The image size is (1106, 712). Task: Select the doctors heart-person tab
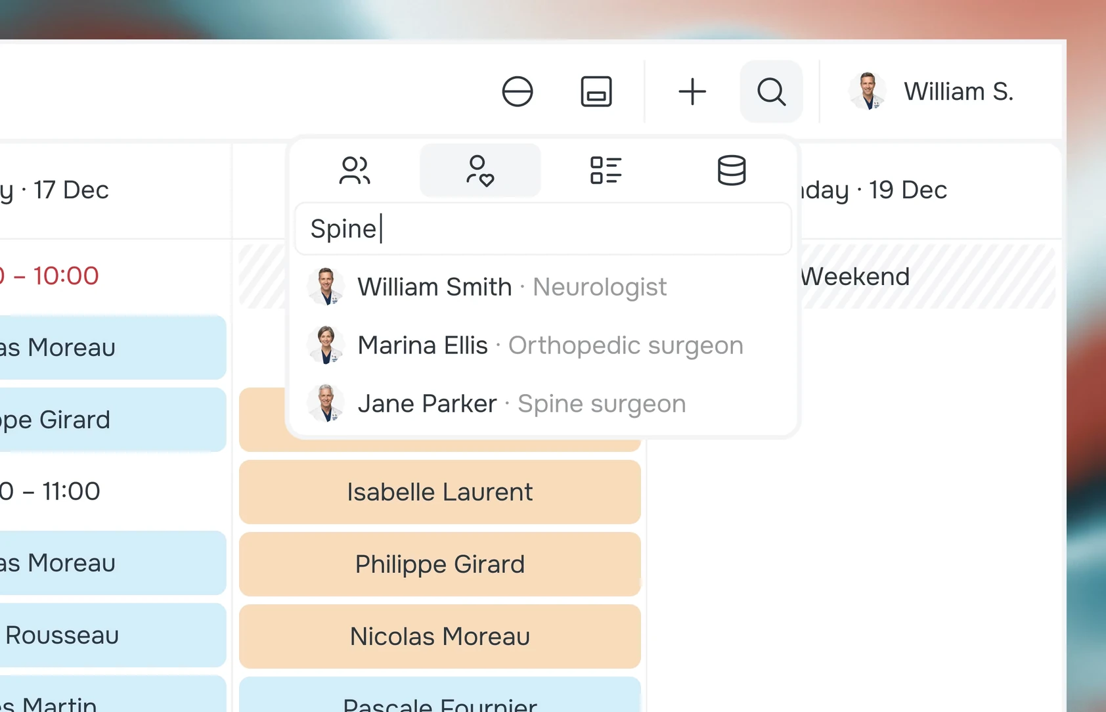480,171
